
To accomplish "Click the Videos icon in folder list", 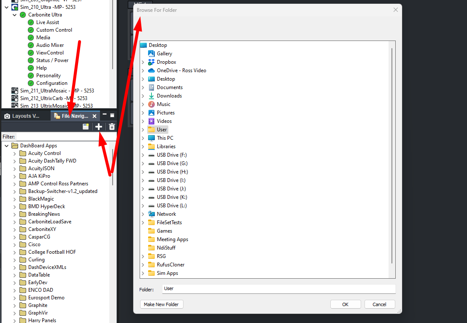I will (x=151, y=121).
